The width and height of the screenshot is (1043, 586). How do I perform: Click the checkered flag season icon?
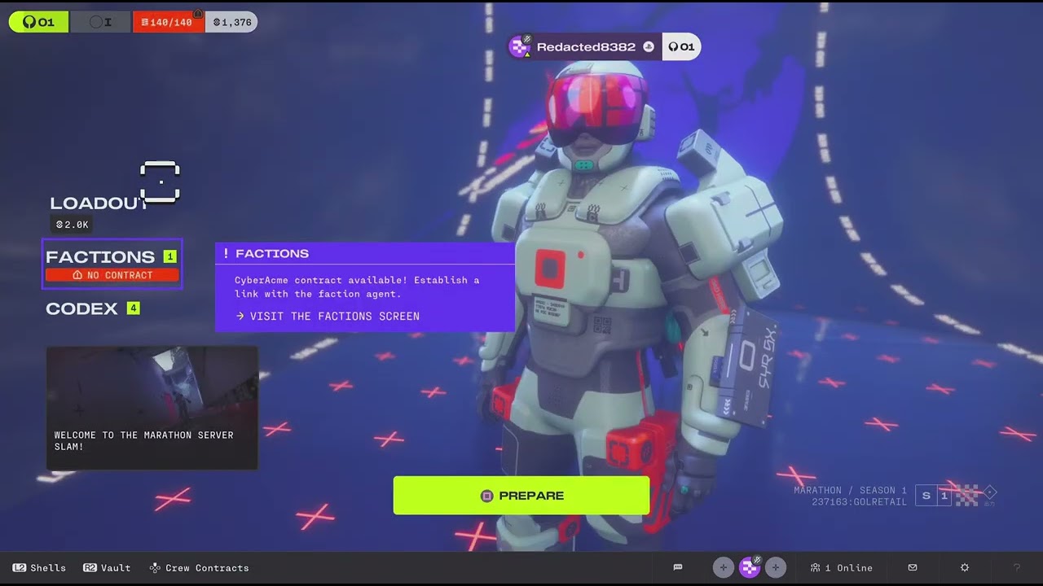click(966, 496)
